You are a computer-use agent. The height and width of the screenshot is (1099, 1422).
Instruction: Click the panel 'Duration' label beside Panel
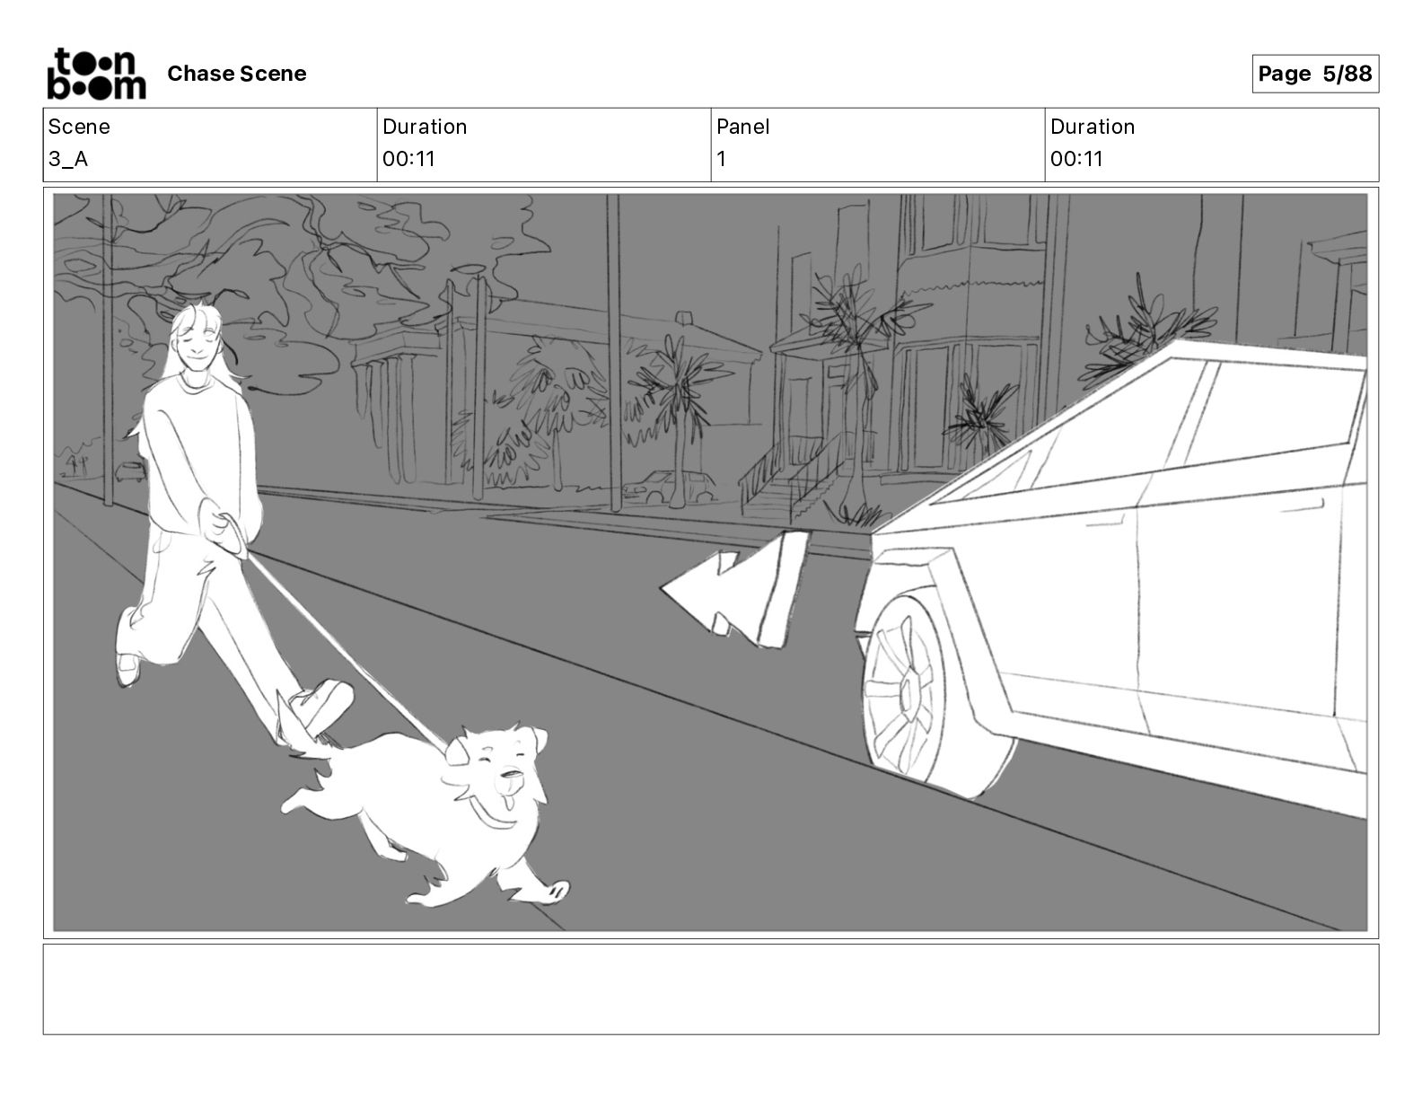tap(1093, 127)
